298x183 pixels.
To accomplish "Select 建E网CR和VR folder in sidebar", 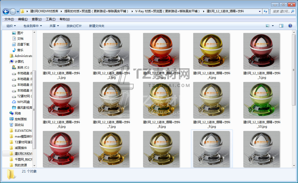I will 21,153.
